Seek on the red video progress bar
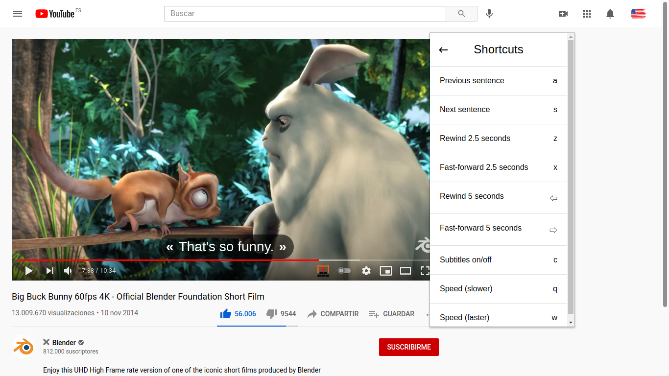Screen dimensions: 669x376 pyautogui.click(x=167, y=260)
